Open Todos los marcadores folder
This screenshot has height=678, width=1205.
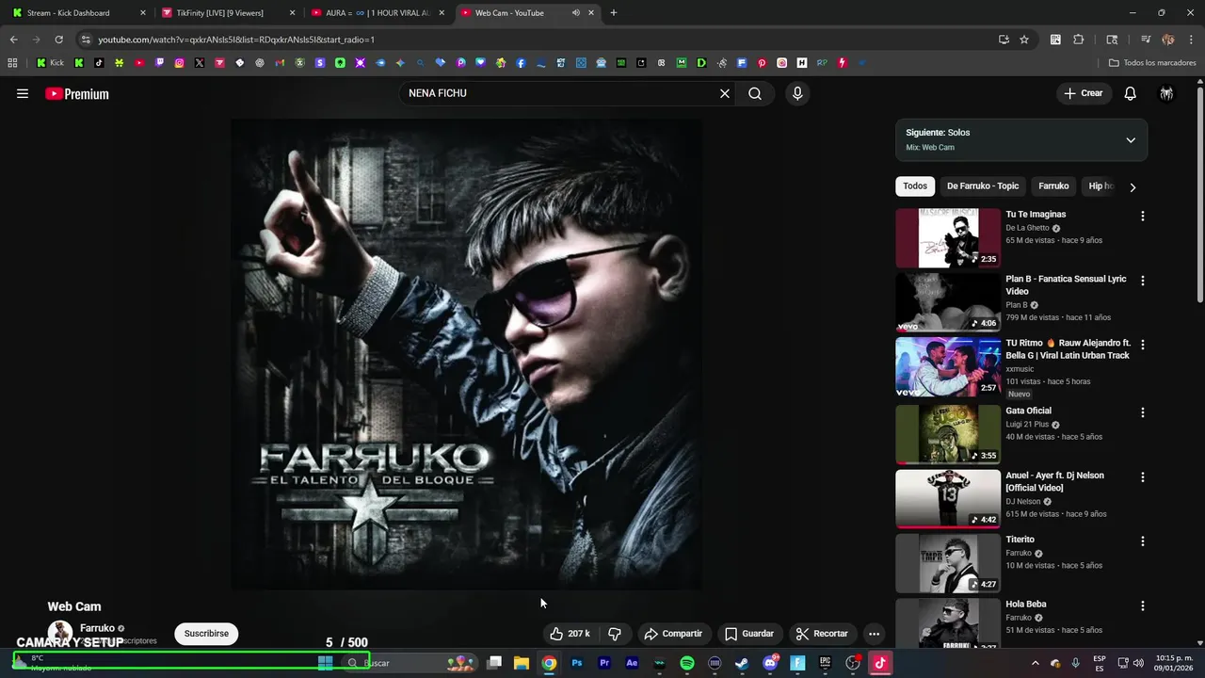tap(1152, 63)
